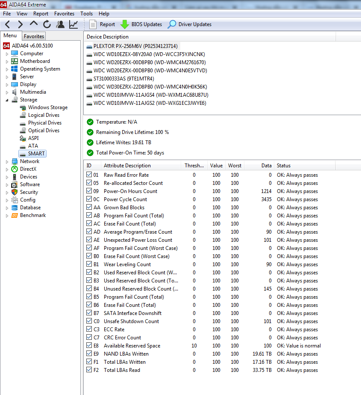
Task: Select ST31000333AS drive in device list
Action: (124, 79)
